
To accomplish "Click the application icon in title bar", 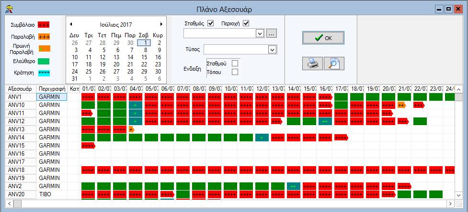I will [9, 10].
